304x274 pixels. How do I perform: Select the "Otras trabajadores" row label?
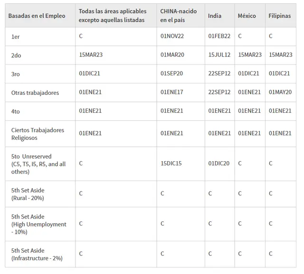coord(35,93)
